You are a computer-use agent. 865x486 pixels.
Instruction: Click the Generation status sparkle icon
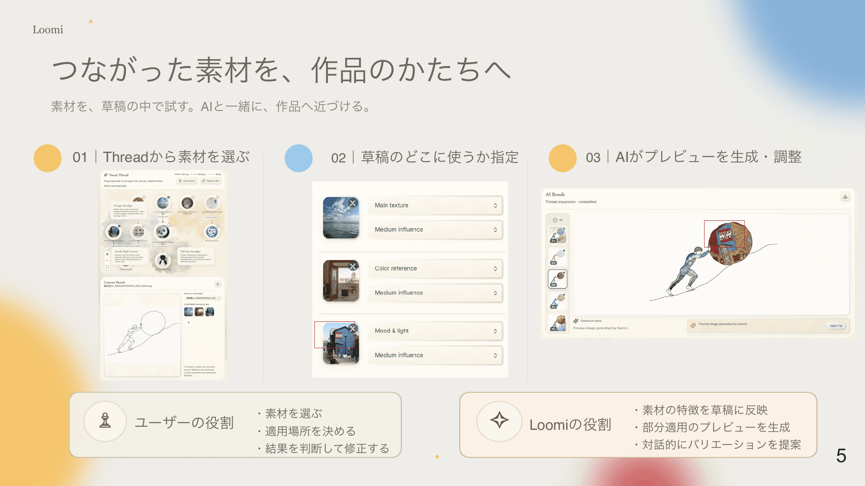pyautogui.click(x=576, y=321)
